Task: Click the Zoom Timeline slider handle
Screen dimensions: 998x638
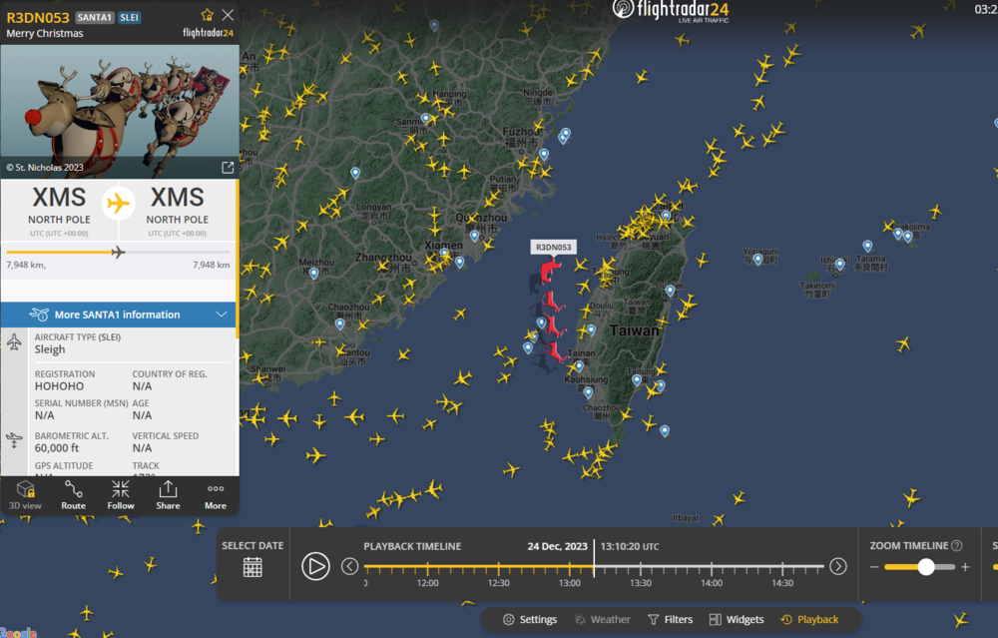Action: pos(926,567)
